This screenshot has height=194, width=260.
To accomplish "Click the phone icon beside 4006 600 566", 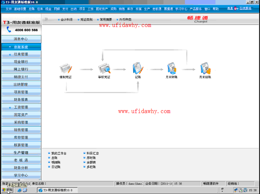I will point(9,30).
